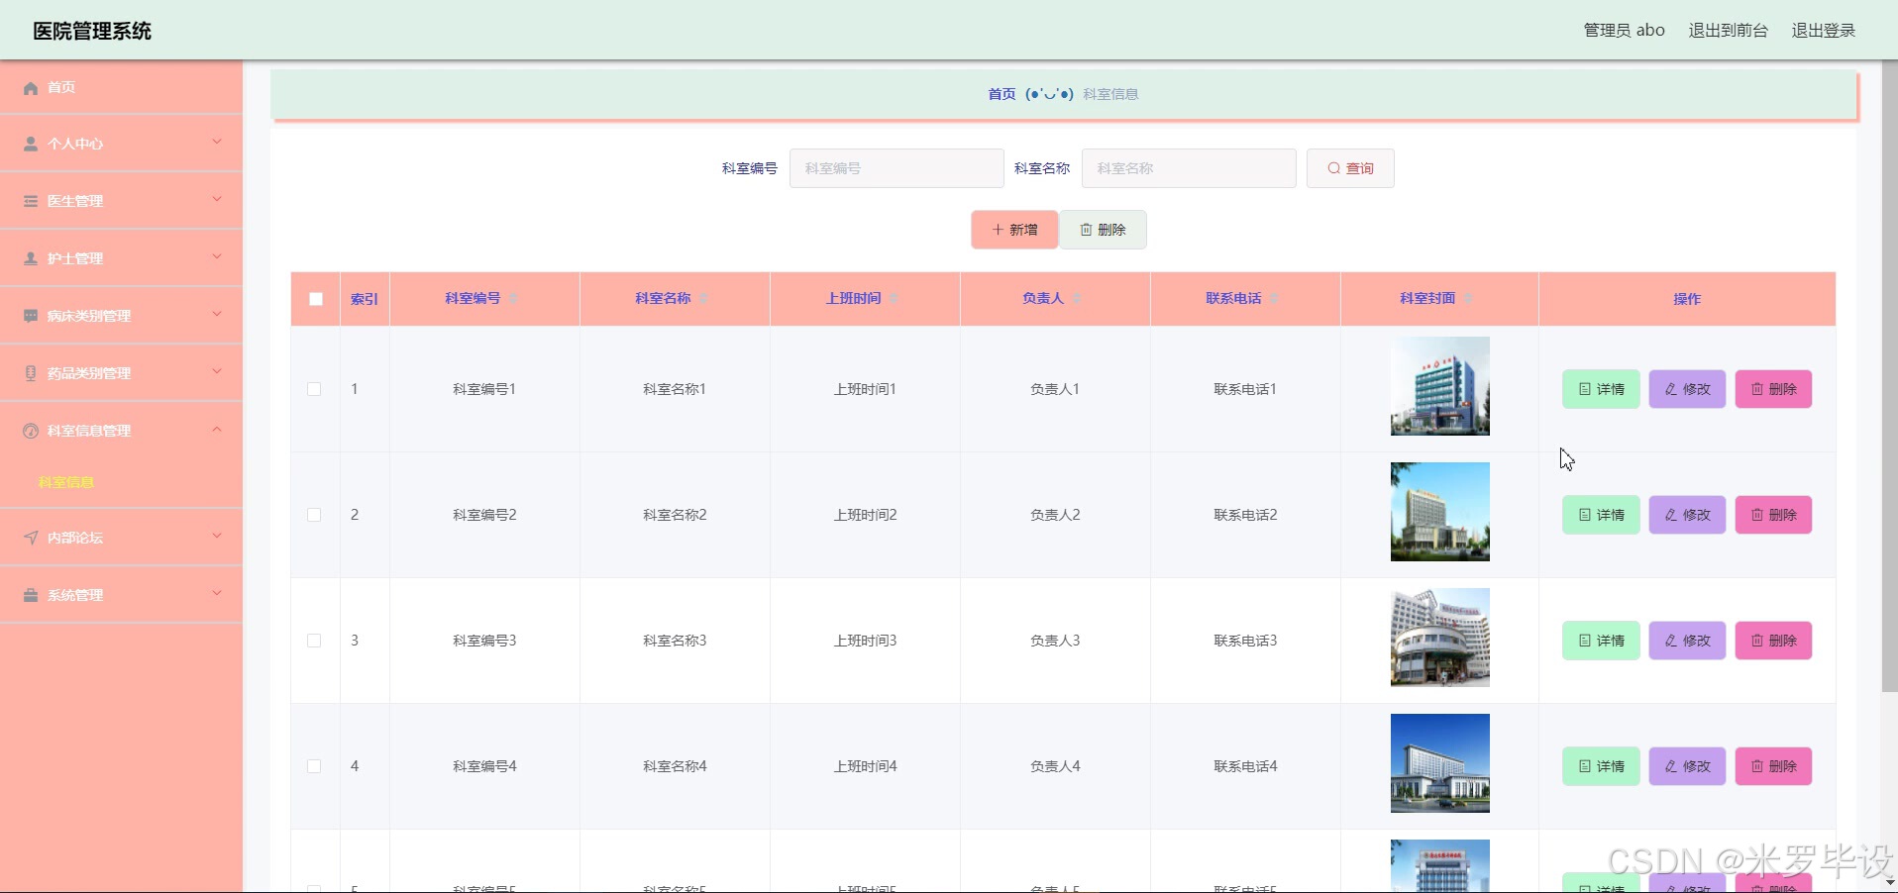Open the 系统管理 sidebar menu
This screenshot has width=1898, height=893.
click(121, 595)
